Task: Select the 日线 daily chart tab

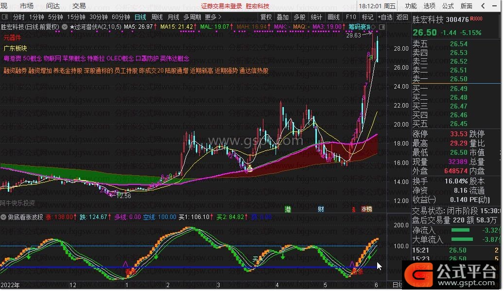Action: 140,17
